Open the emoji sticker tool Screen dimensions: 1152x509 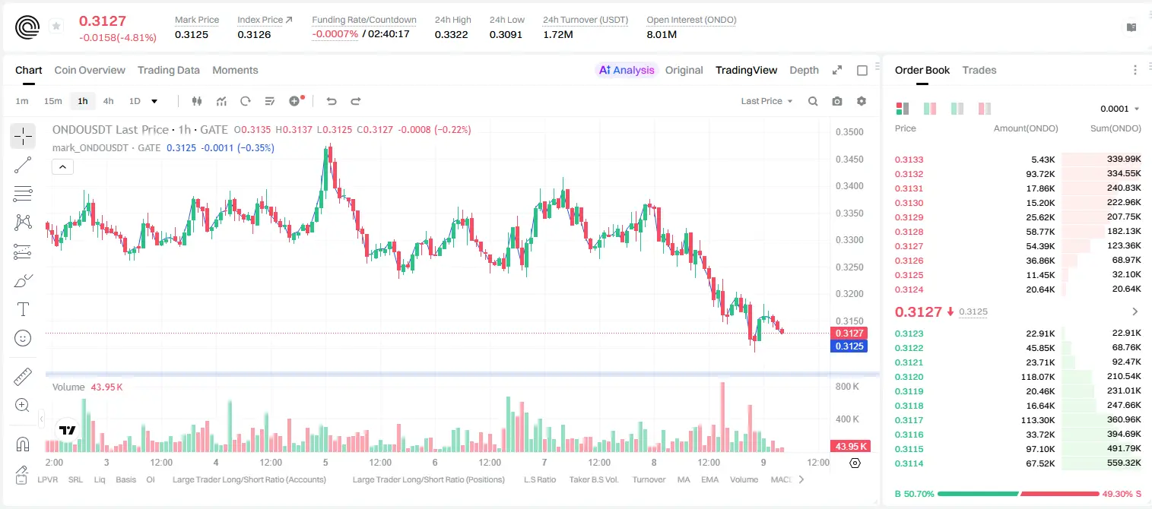(x=23, y=338)
